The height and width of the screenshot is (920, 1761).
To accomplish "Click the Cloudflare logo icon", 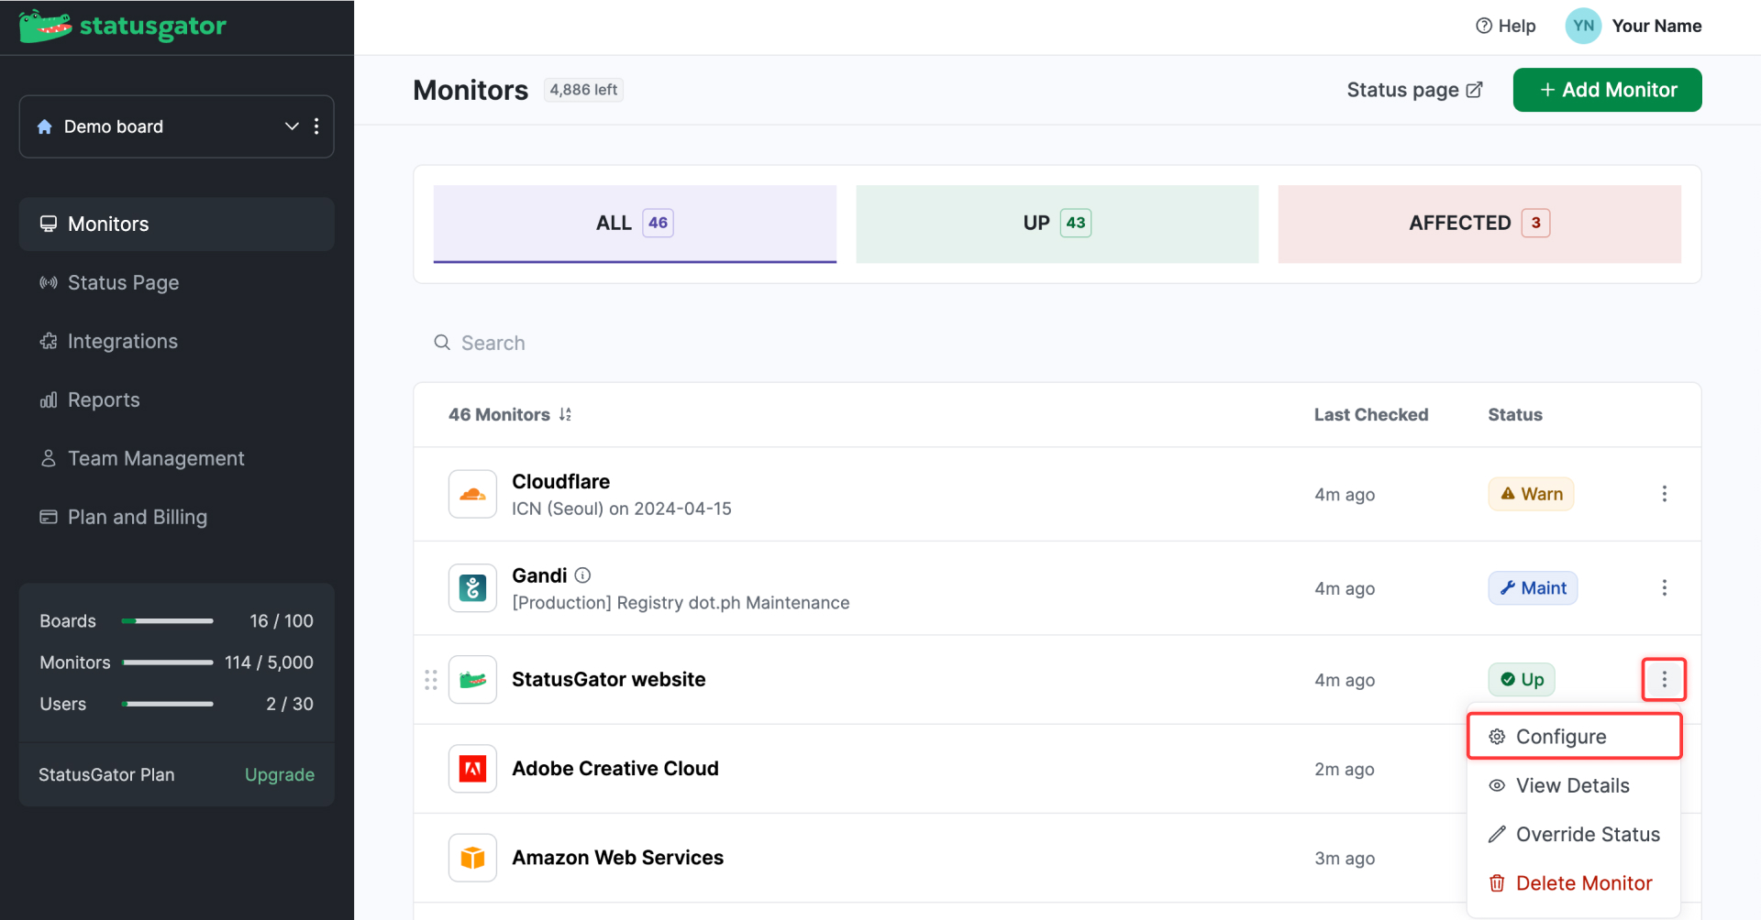I will 472,494.
